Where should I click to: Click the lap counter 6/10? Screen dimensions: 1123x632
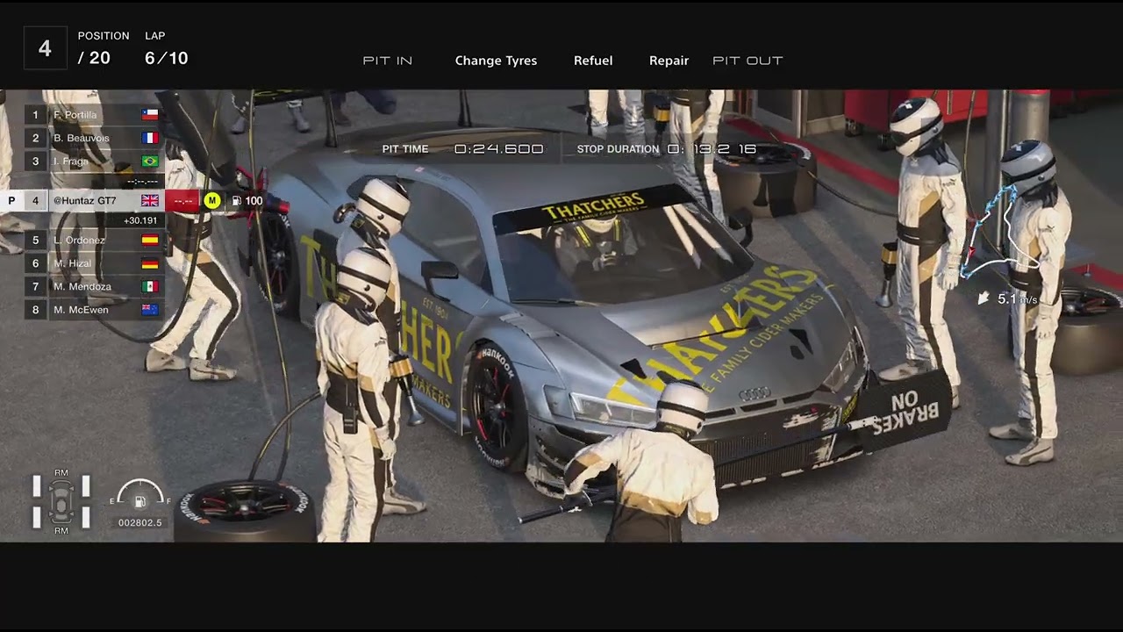click(167, 59)
